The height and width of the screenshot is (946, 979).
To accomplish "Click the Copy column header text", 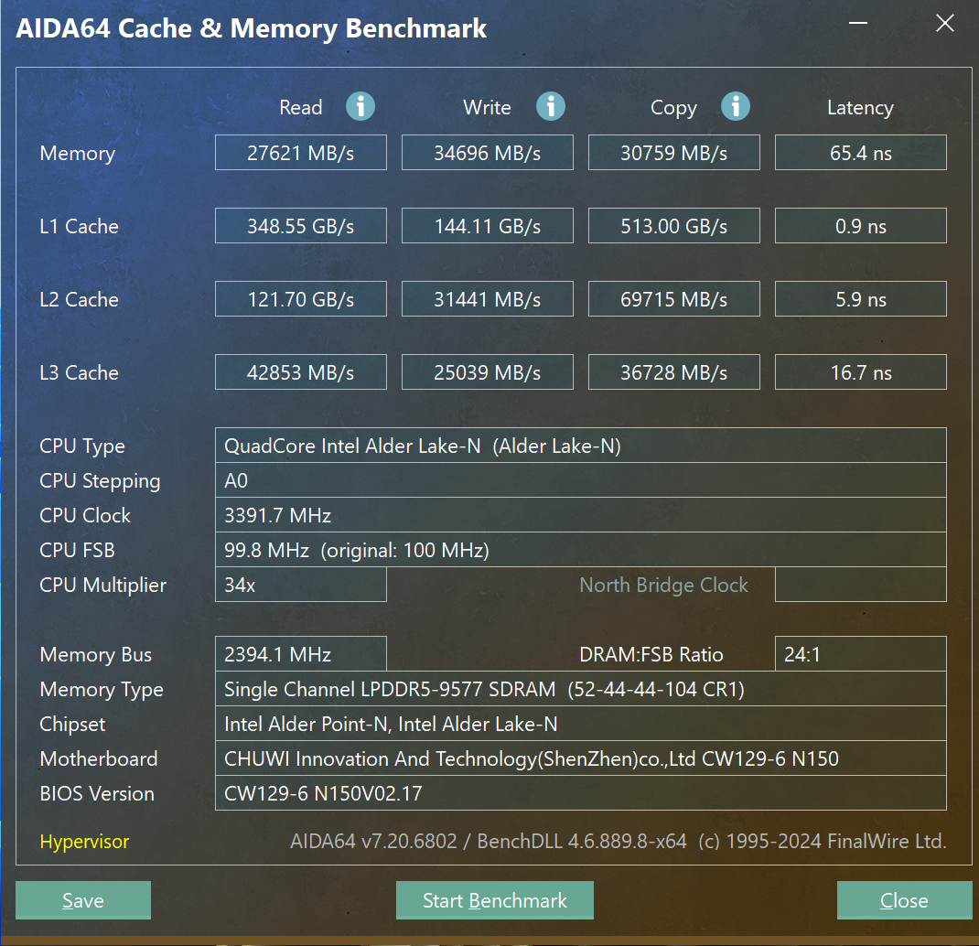I will (x=673, y=108).
